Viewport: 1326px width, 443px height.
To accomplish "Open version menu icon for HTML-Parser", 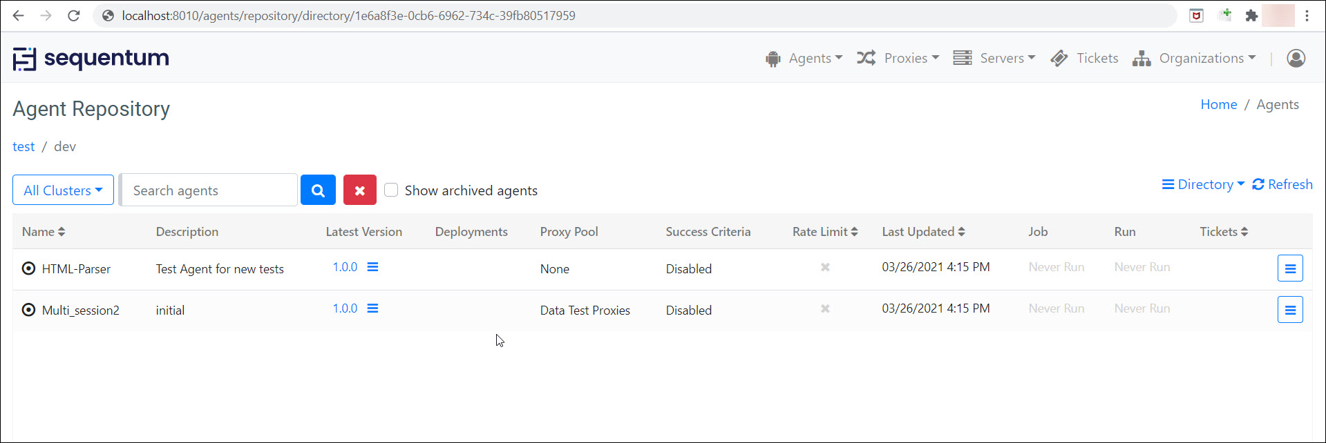I will click(372, 267).
